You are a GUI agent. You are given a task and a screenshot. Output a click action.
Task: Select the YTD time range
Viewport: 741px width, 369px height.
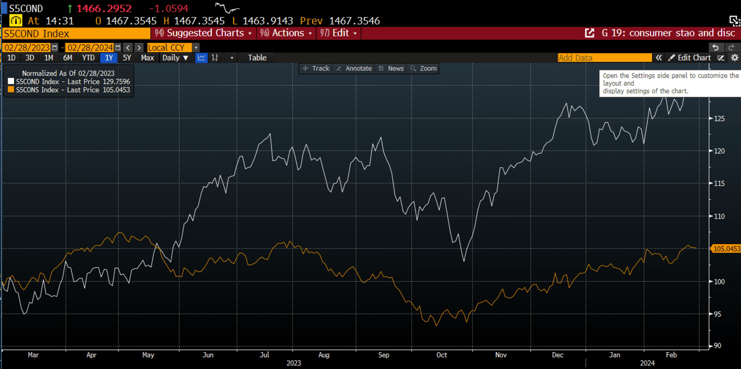[88, 58]
